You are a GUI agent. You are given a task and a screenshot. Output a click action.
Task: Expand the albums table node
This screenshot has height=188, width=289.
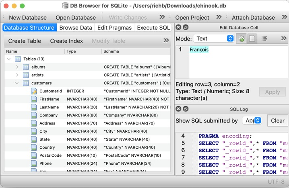pyautogui.click(x=17, y=67)
